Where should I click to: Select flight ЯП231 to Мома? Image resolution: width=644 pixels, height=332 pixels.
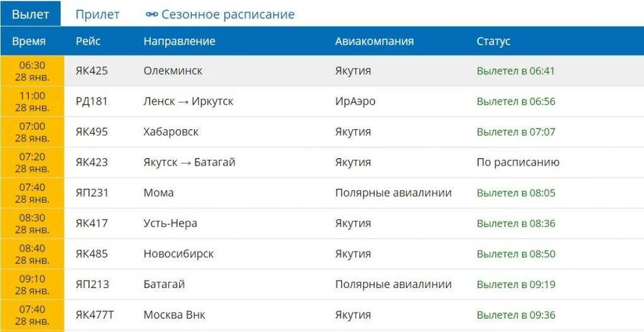click(91, 193)
